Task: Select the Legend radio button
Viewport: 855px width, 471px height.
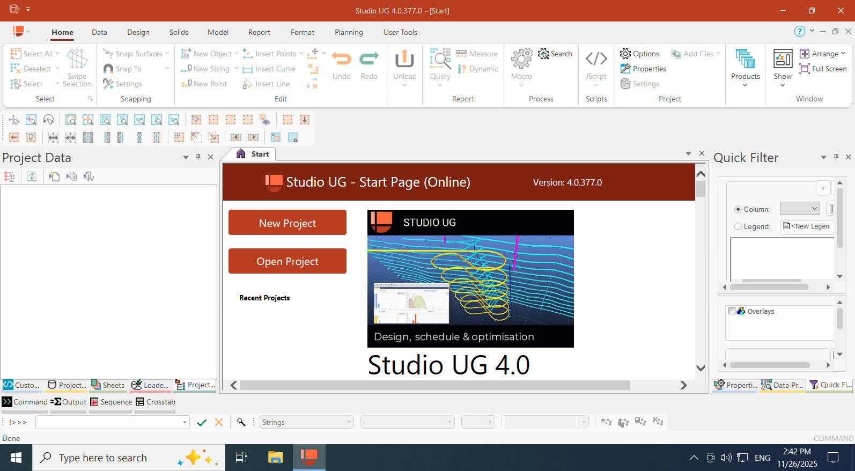Action: pos(738,226)
